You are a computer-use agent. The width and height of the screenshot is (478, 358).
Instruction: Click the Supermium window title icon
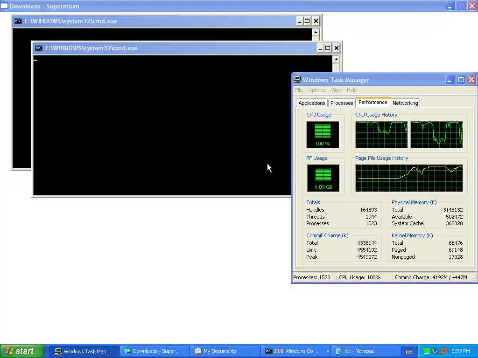pos(4,6)
